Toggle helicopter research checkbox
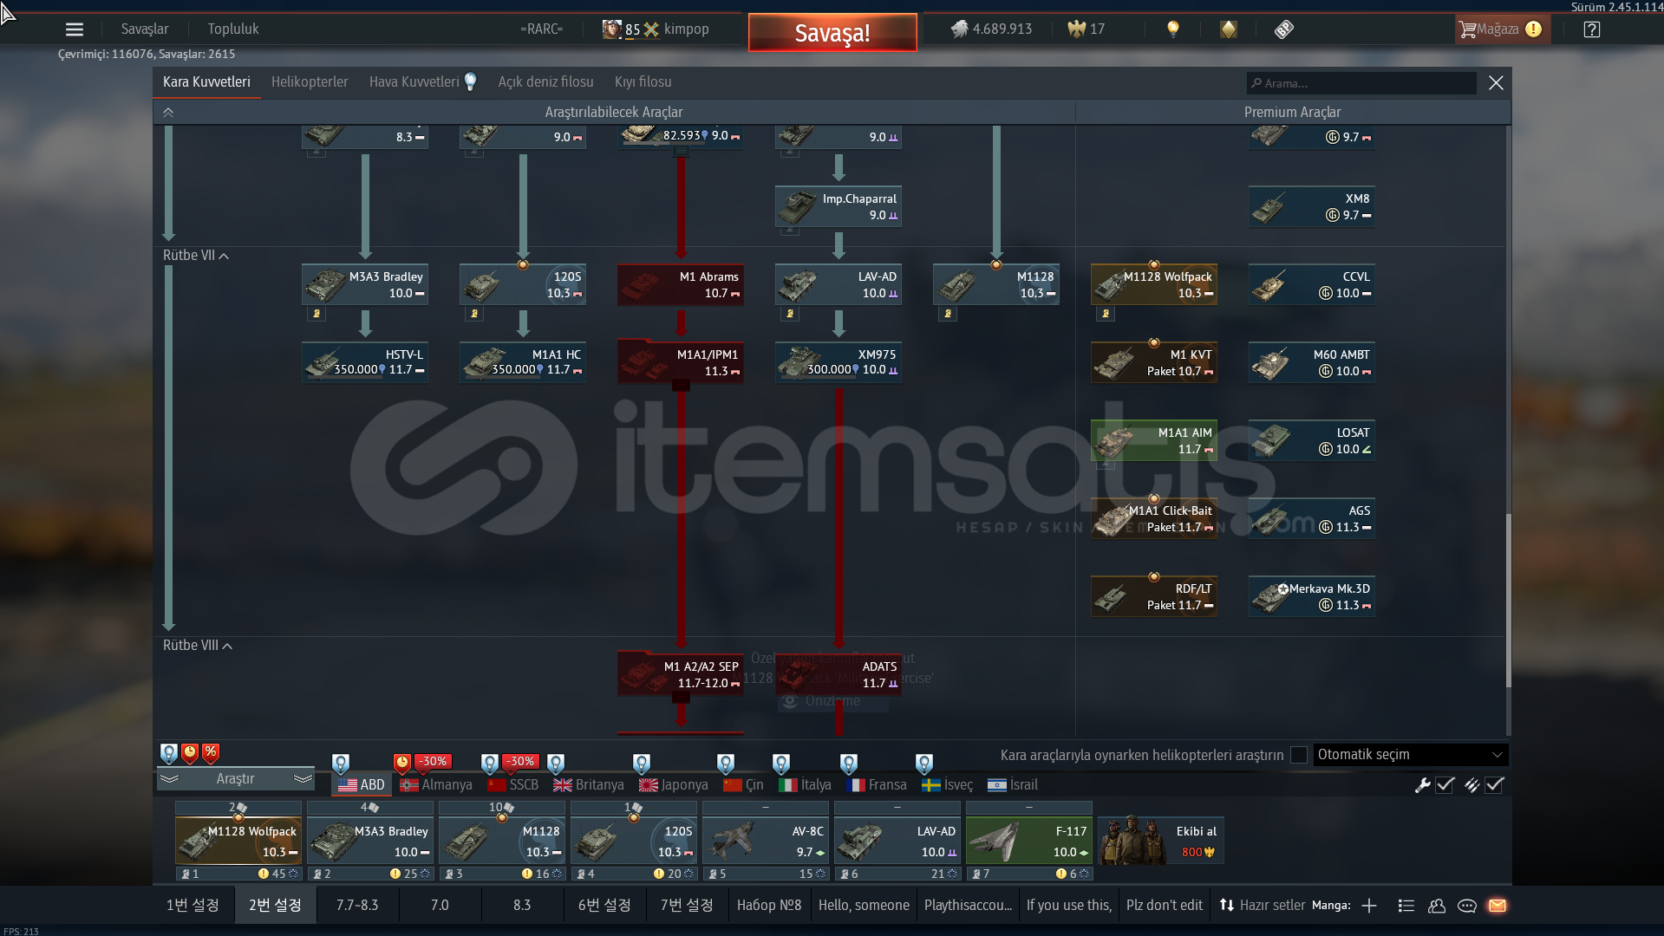Viewport: 1664px width, 936px height. point(1299,755)
